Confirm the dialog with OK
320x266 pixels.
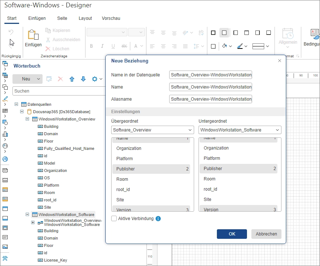[x=232, y=234]
